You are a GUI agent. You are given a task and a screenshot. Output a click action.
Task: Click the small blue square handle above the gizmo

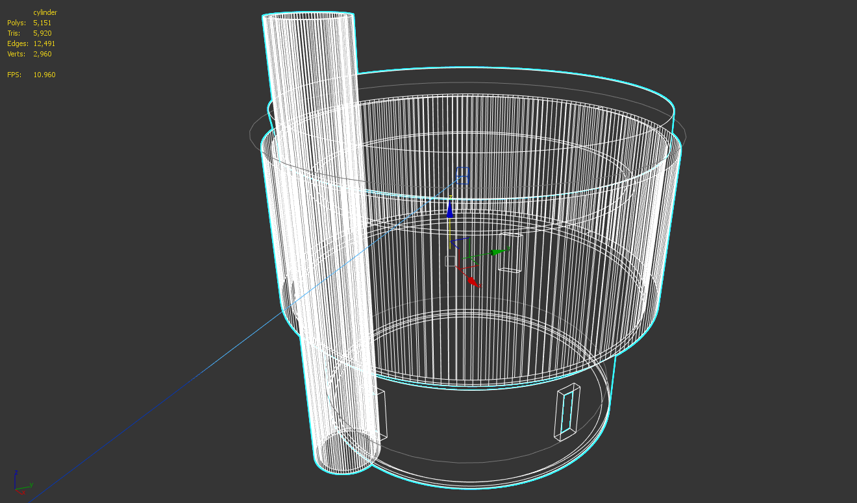pyautogui.click(x=462, y=175)
